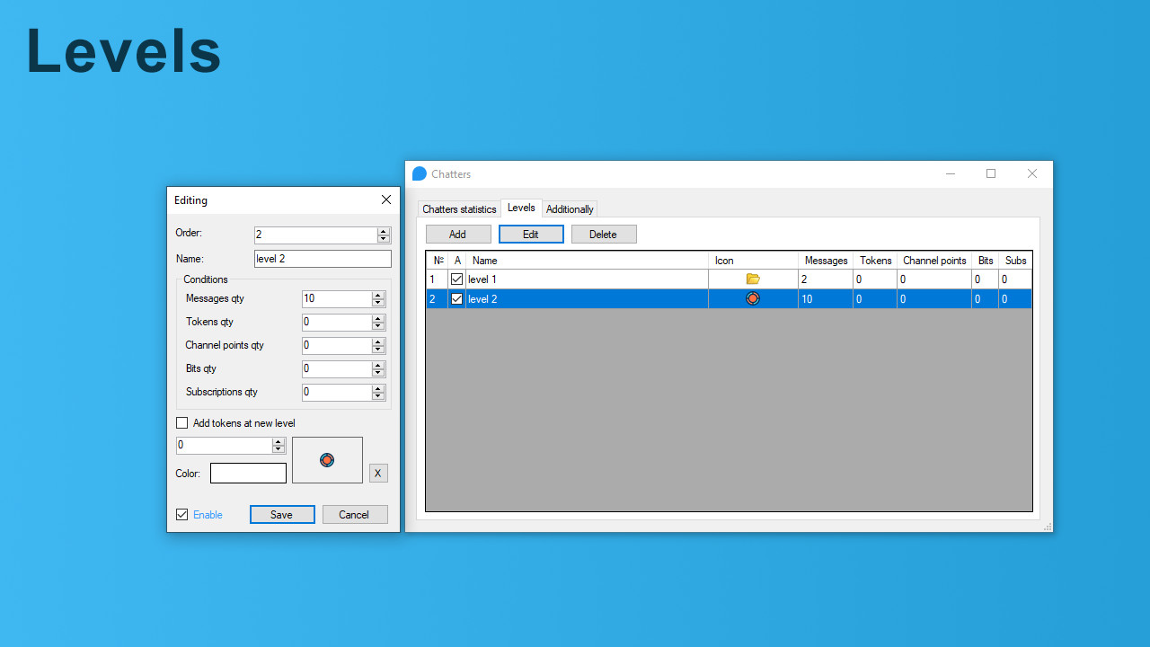Screen dimensions: 1150x647
Task: Click the Chatters app logo in the title bar
Action: 419,173
